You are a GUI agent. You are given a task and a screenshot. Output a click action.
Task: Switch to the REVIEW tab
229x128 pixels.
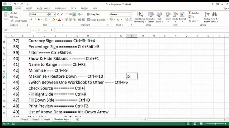click(x=84, y=9)
